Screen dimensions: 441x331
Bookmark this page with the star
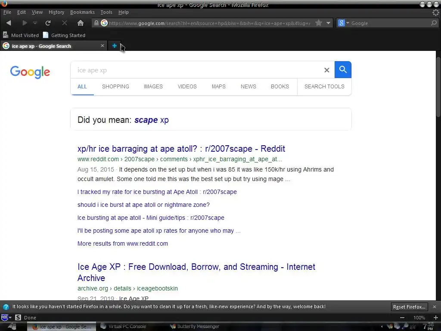tap(318, 23)
